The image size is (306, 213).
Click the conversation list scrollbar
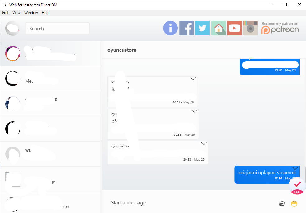point(101,91)
